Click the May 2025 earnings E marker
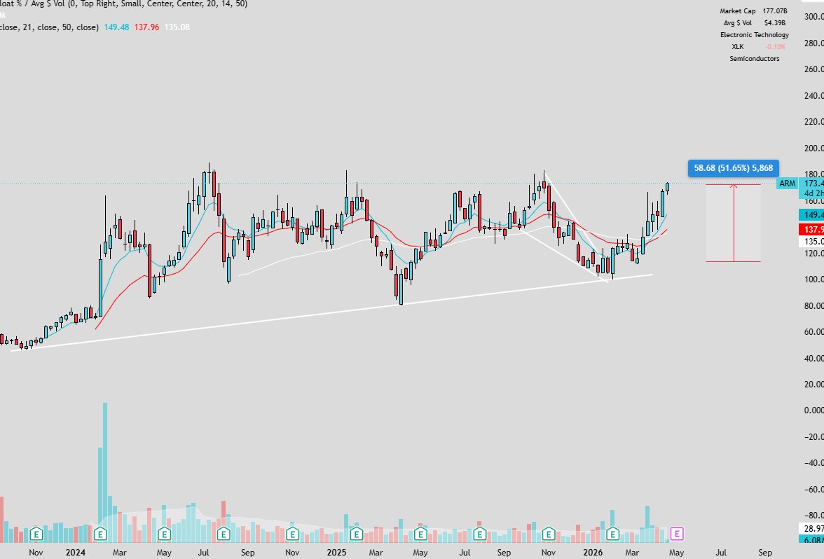Screen dimensions: 824x559 (420, 534)
